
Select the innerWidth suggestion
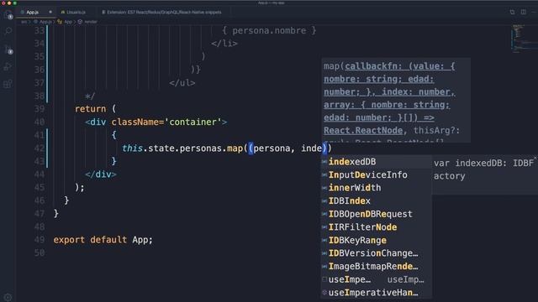point(376,188)
